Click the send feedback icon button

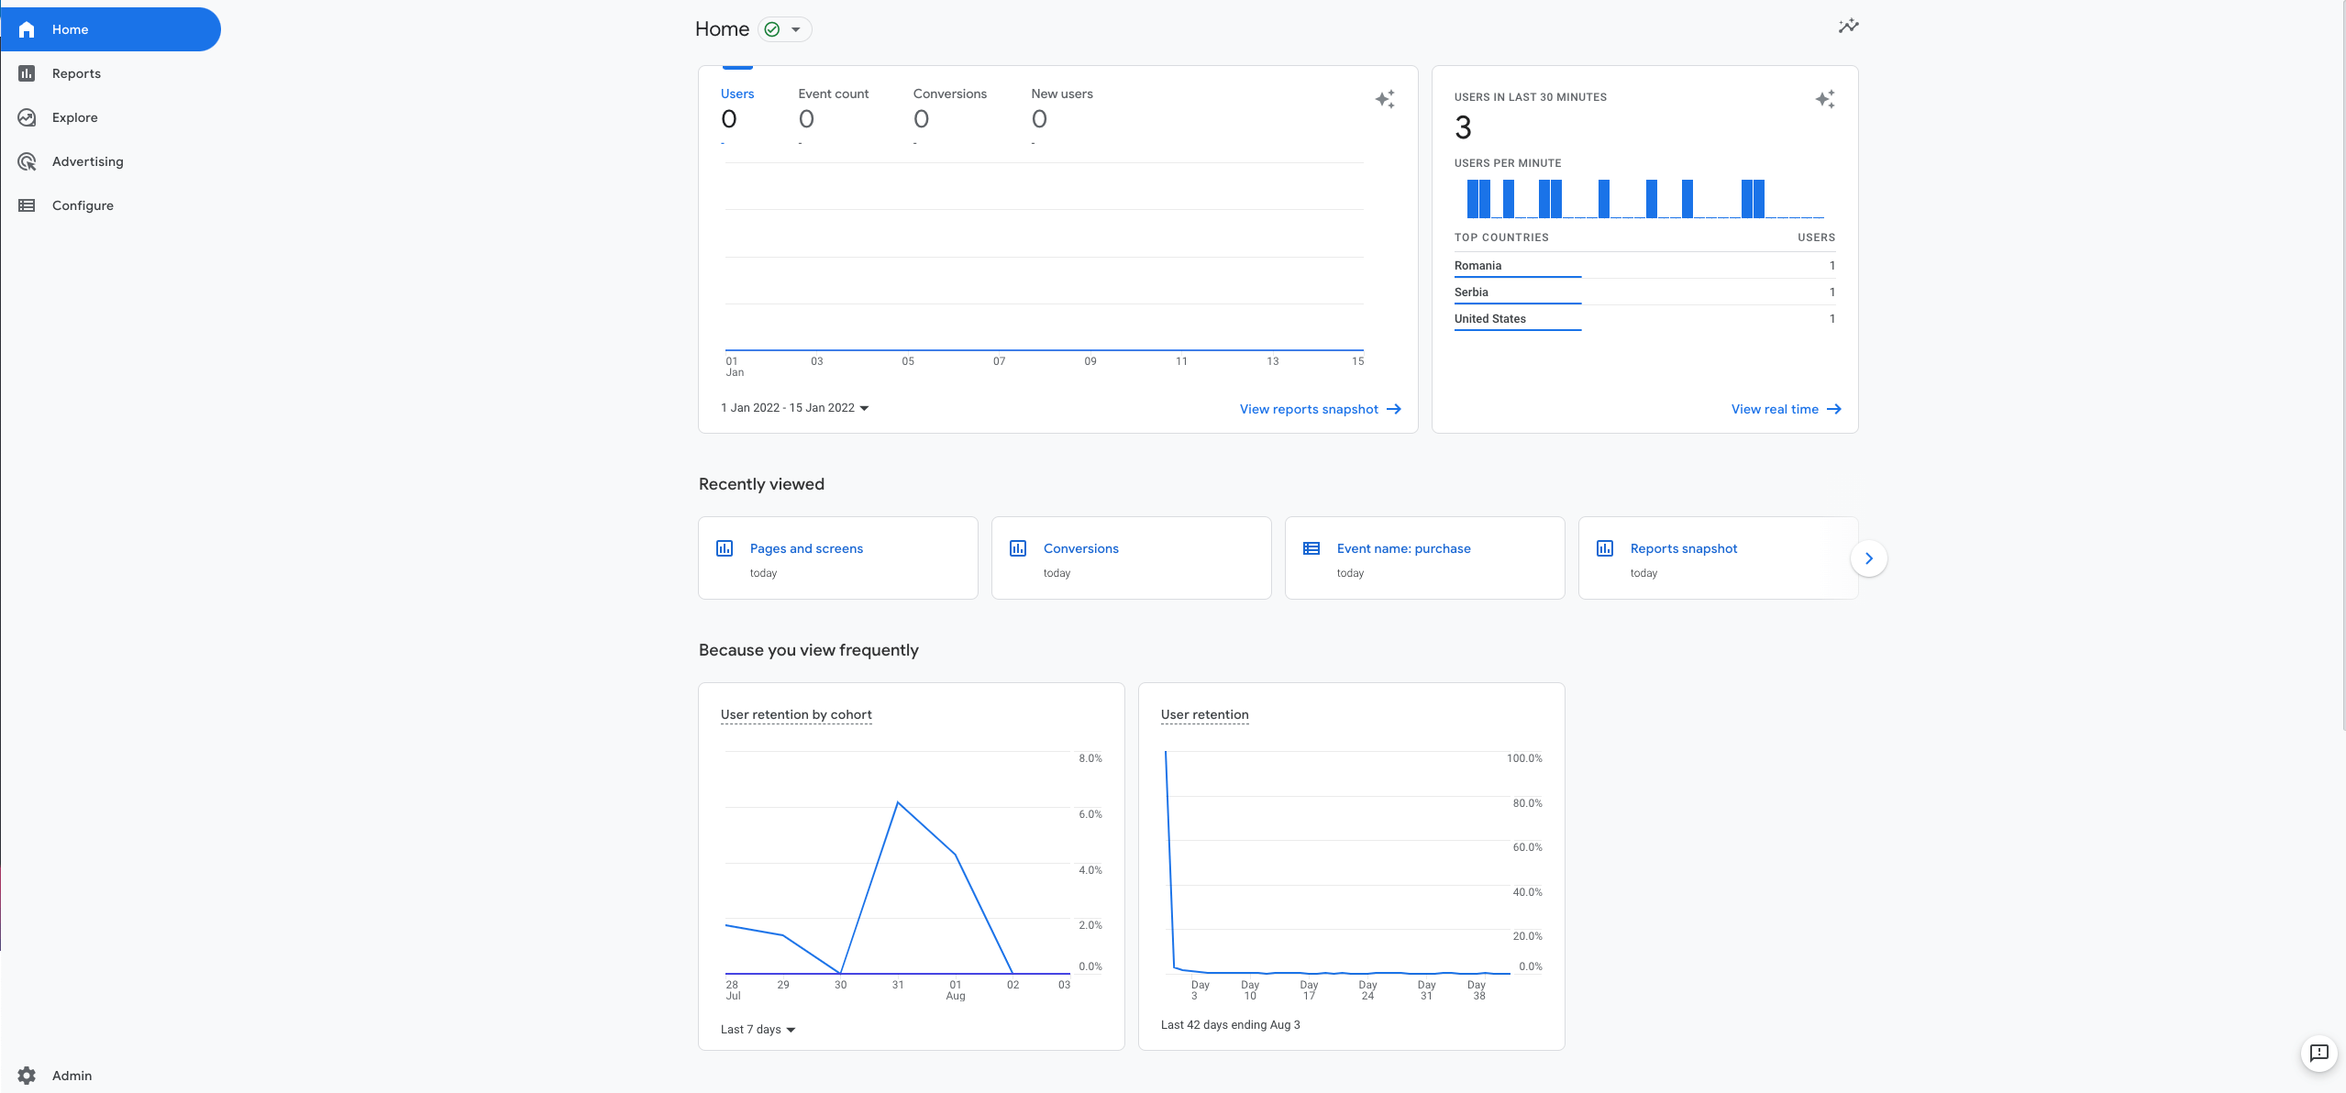point(2319,1053)
